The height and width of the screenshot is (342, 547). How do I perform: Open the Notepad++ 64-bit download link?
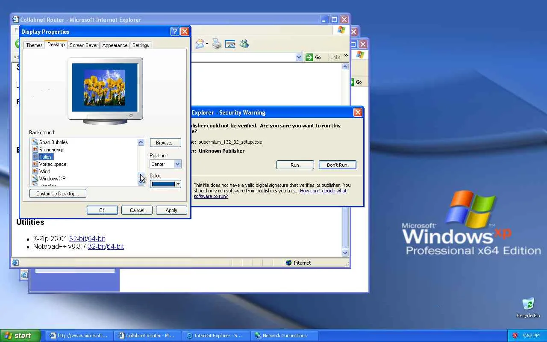(x=115, y=247)
